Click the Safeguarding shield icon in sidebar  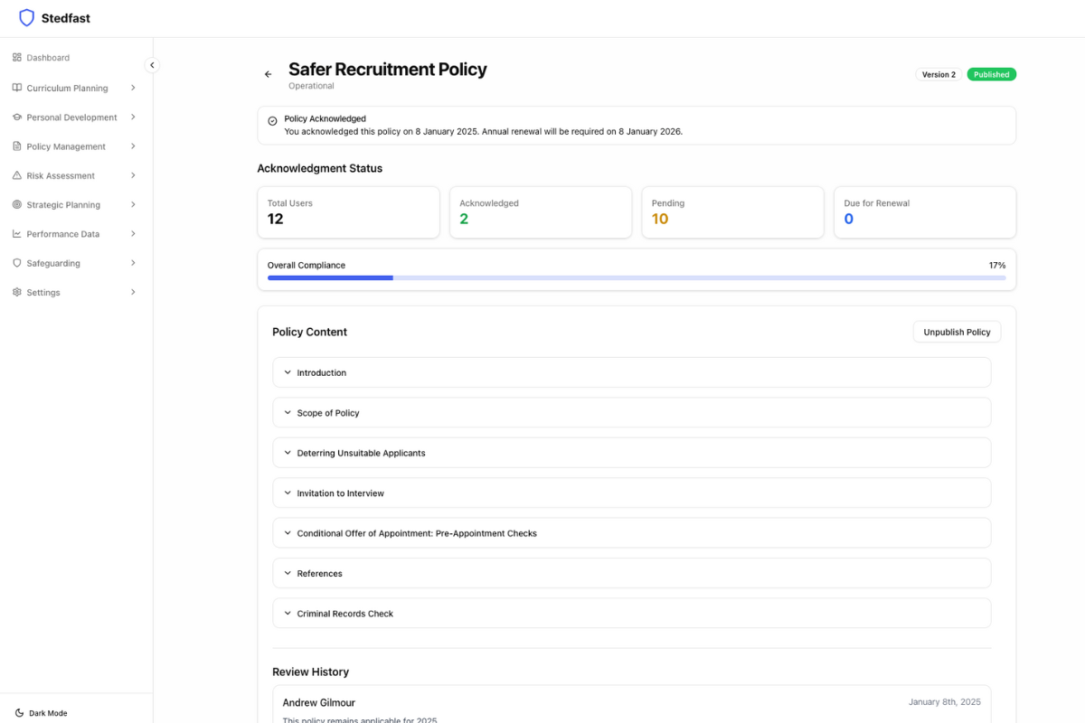tap(17, 263)
